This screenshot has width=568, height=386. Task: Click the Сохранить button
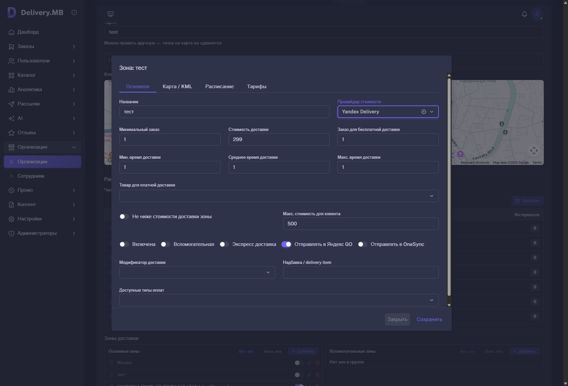(429, 319)
